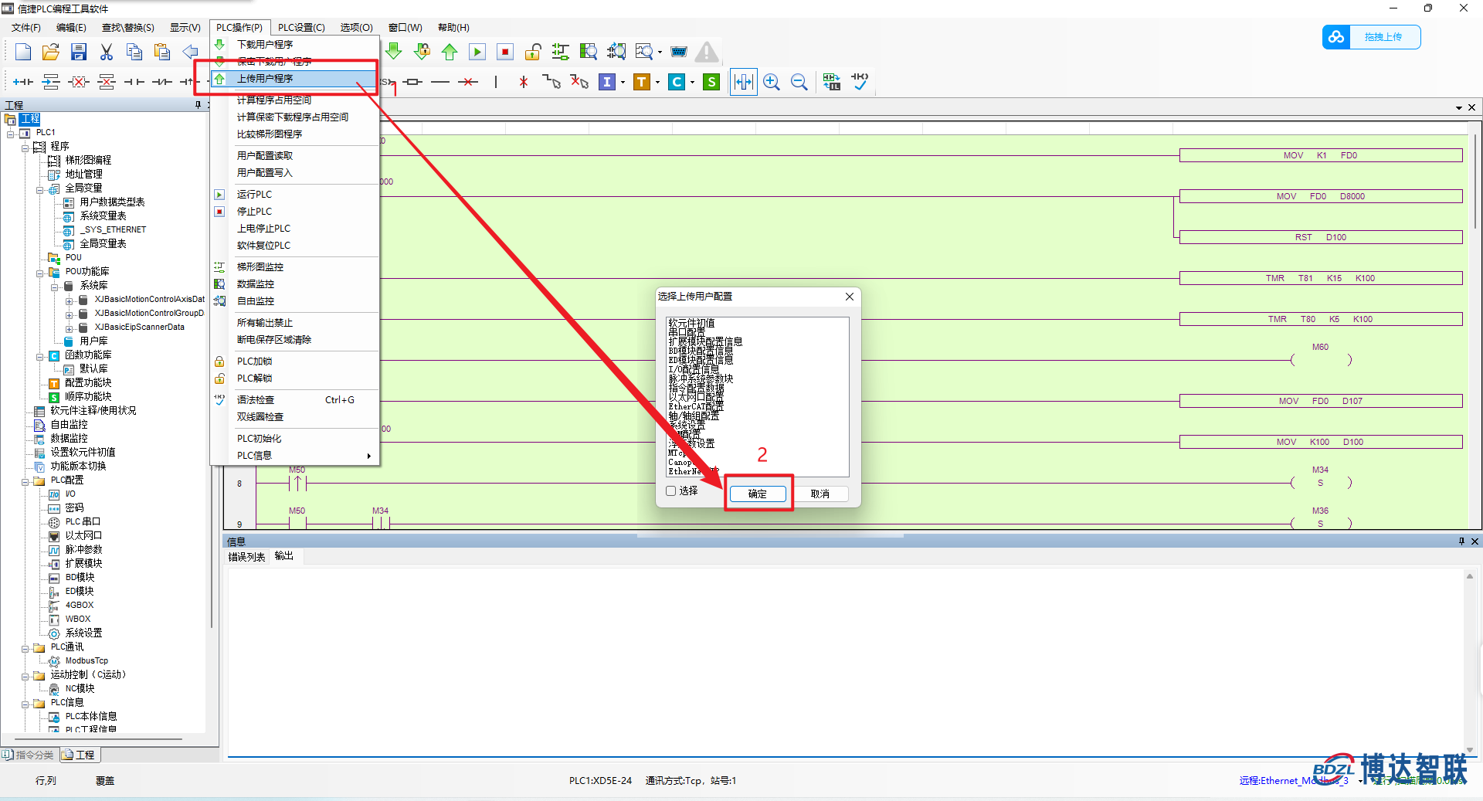Click the data monitor magnifier grid icon

point(589,52)
